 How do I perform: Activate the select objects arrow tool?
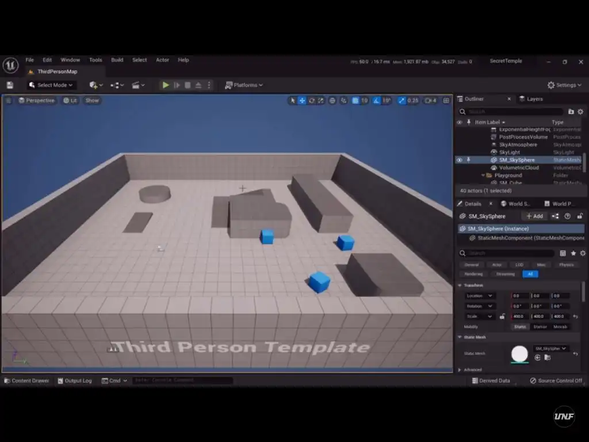(293, 100)
